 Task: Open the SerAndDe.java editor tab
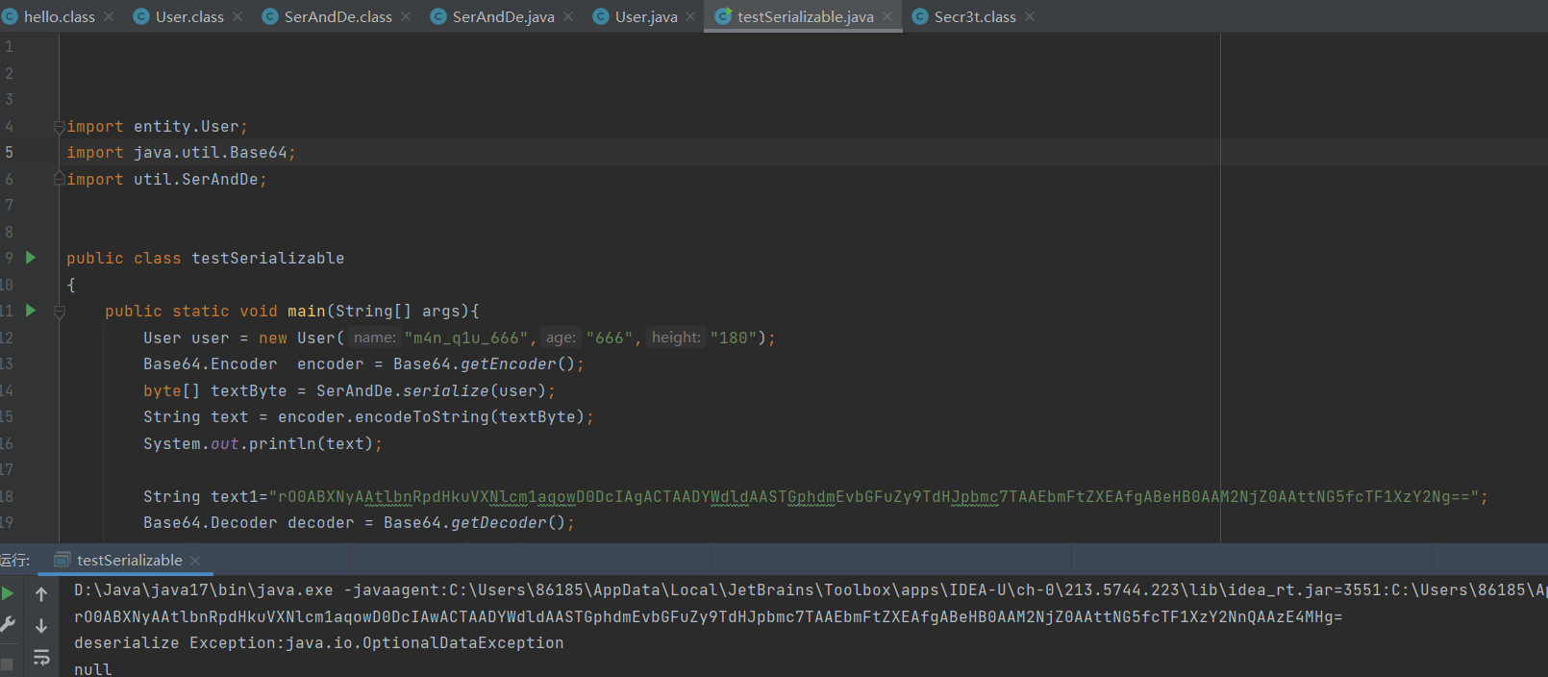[x=503, y=16]
